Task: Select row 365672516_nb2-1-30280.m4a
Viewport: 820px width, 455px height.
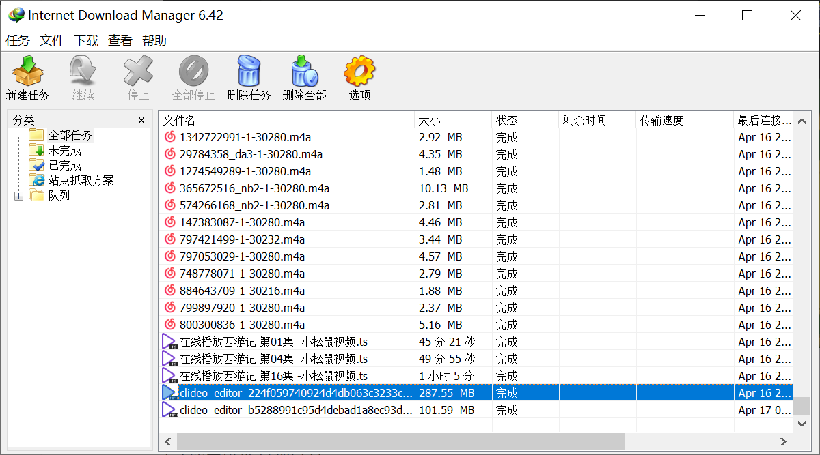Action: point(476,188)
